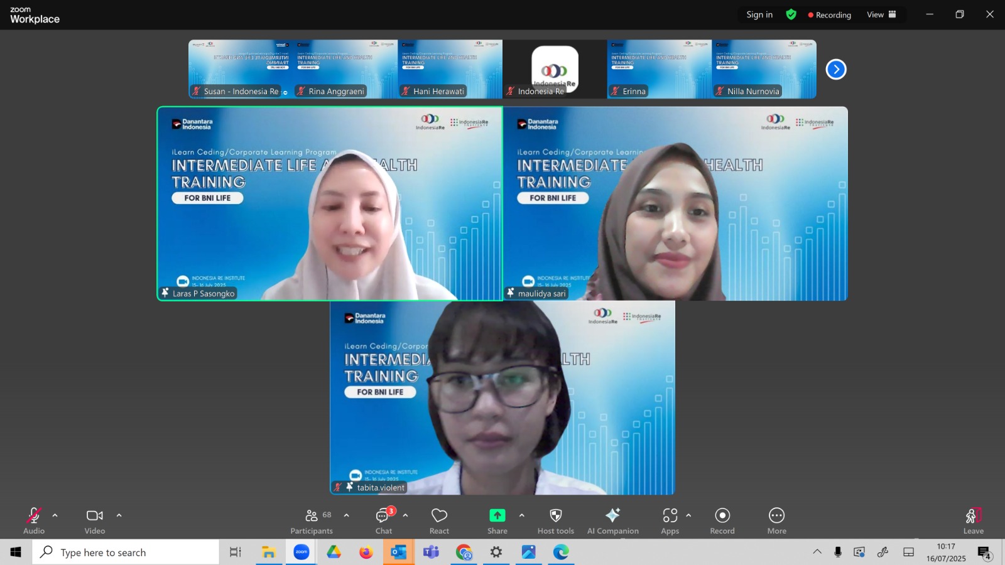Expand share options arrow beside Share
Screen dimensions: 1005x565
[522, 515]
